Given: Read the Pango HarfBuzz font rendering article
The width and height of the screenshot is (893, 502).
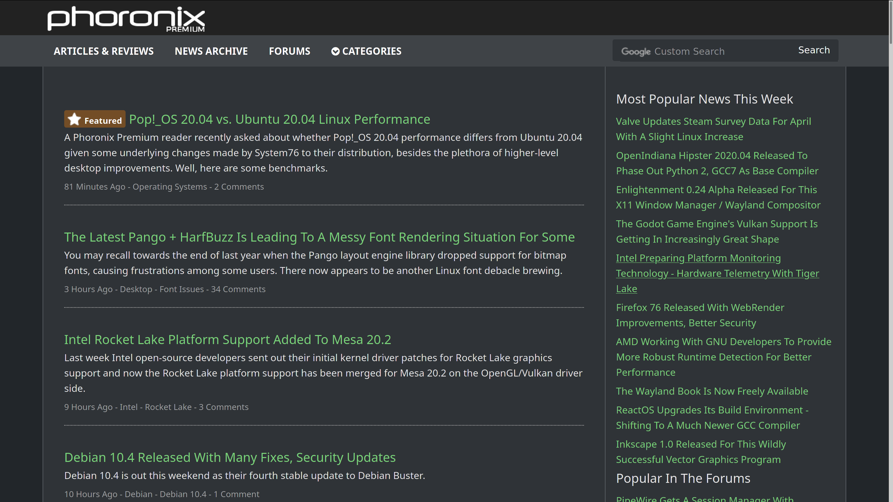Looking at the screenshot, I should click(x=319, y=237).
